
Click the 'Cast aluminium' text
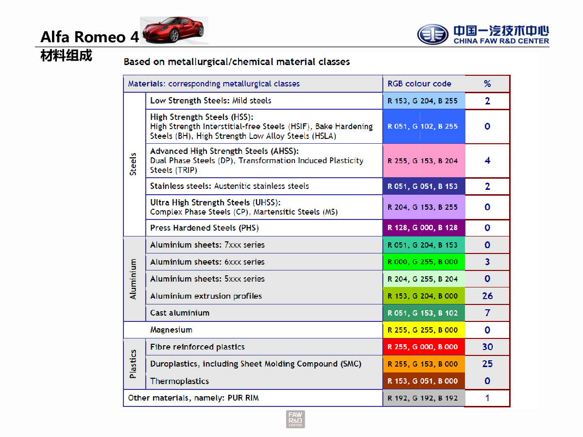180,313
